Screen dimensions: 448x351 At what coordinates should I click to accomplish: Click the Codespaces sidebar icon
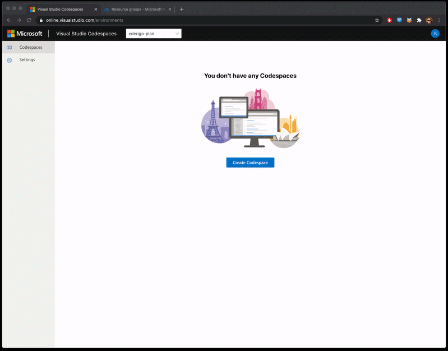pos(9,48)
